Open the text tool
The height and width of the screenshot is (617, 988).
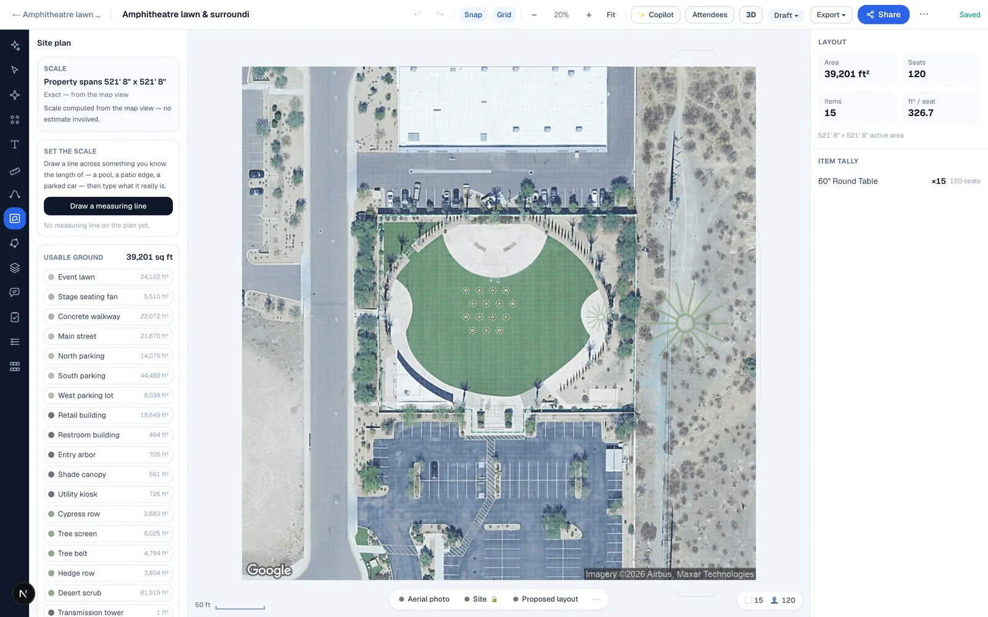pos(15,144)
